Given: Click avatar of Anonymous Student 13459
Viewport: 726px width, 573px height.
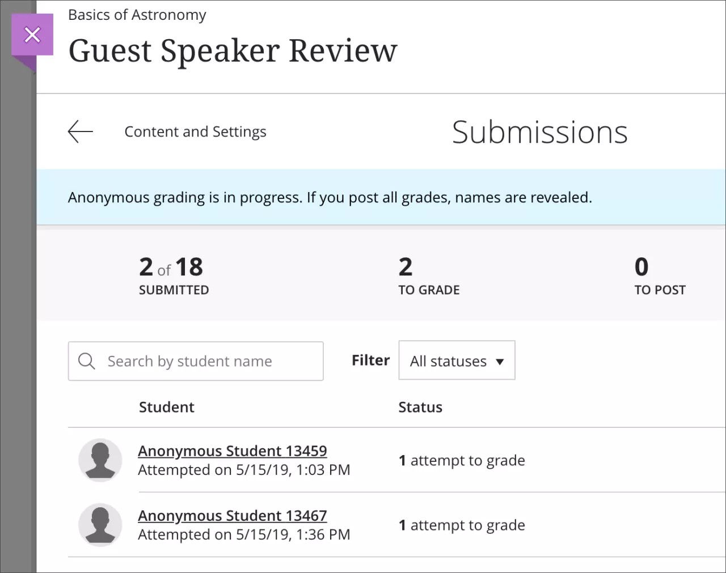Looking at the screenshot, I should (x=100, y=460).
